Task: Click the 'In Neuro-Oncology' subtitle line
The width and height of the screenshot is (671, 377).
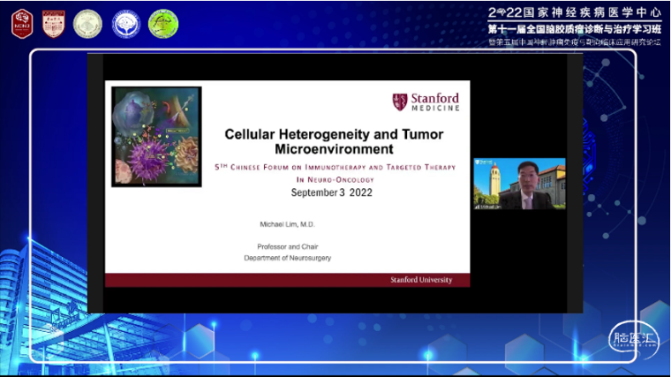Action: 335,180
